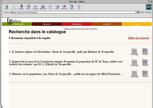
Task: Open Ouvrage for Ancien régime et la Révolution
Action: click(x=134, y=52)
